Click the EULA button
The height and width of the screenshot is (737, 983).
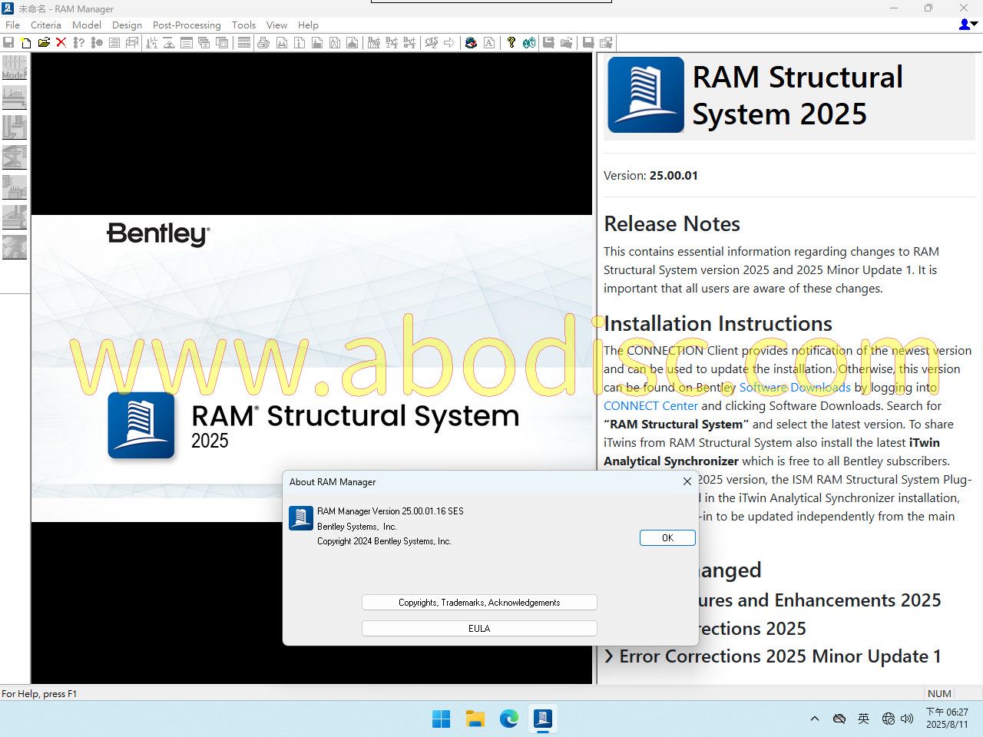[479, 628]
